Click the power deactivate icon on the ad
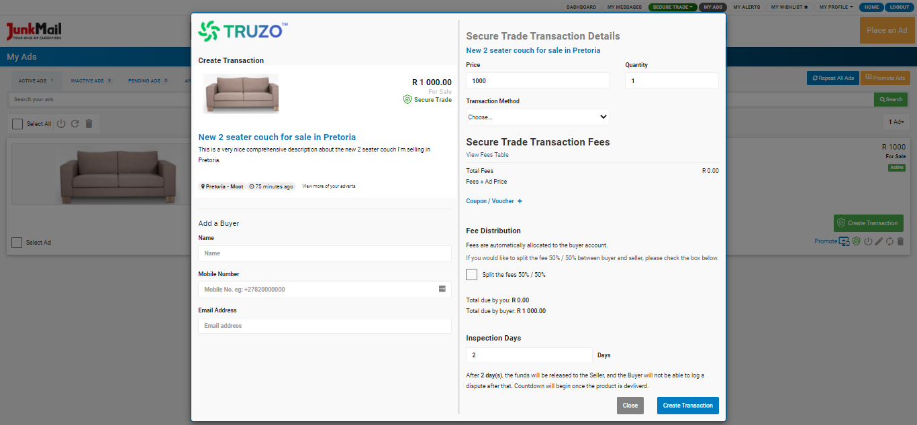This screenshot has width=917, height=425. [868, 241]
